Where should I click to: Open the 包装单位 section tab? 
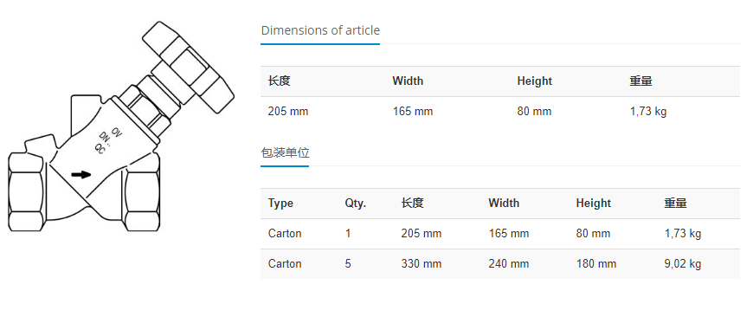click(286, 152)
